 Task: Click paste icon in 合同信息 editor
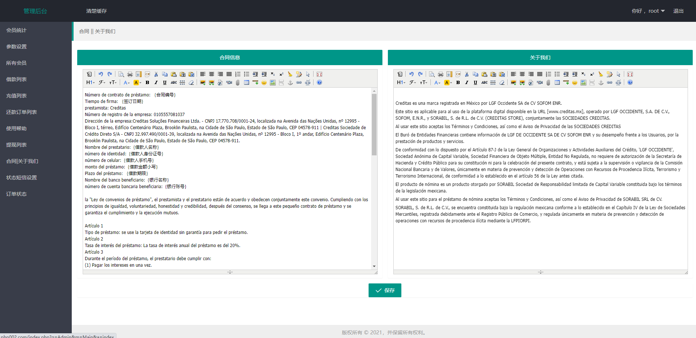[x=174, y=74]
